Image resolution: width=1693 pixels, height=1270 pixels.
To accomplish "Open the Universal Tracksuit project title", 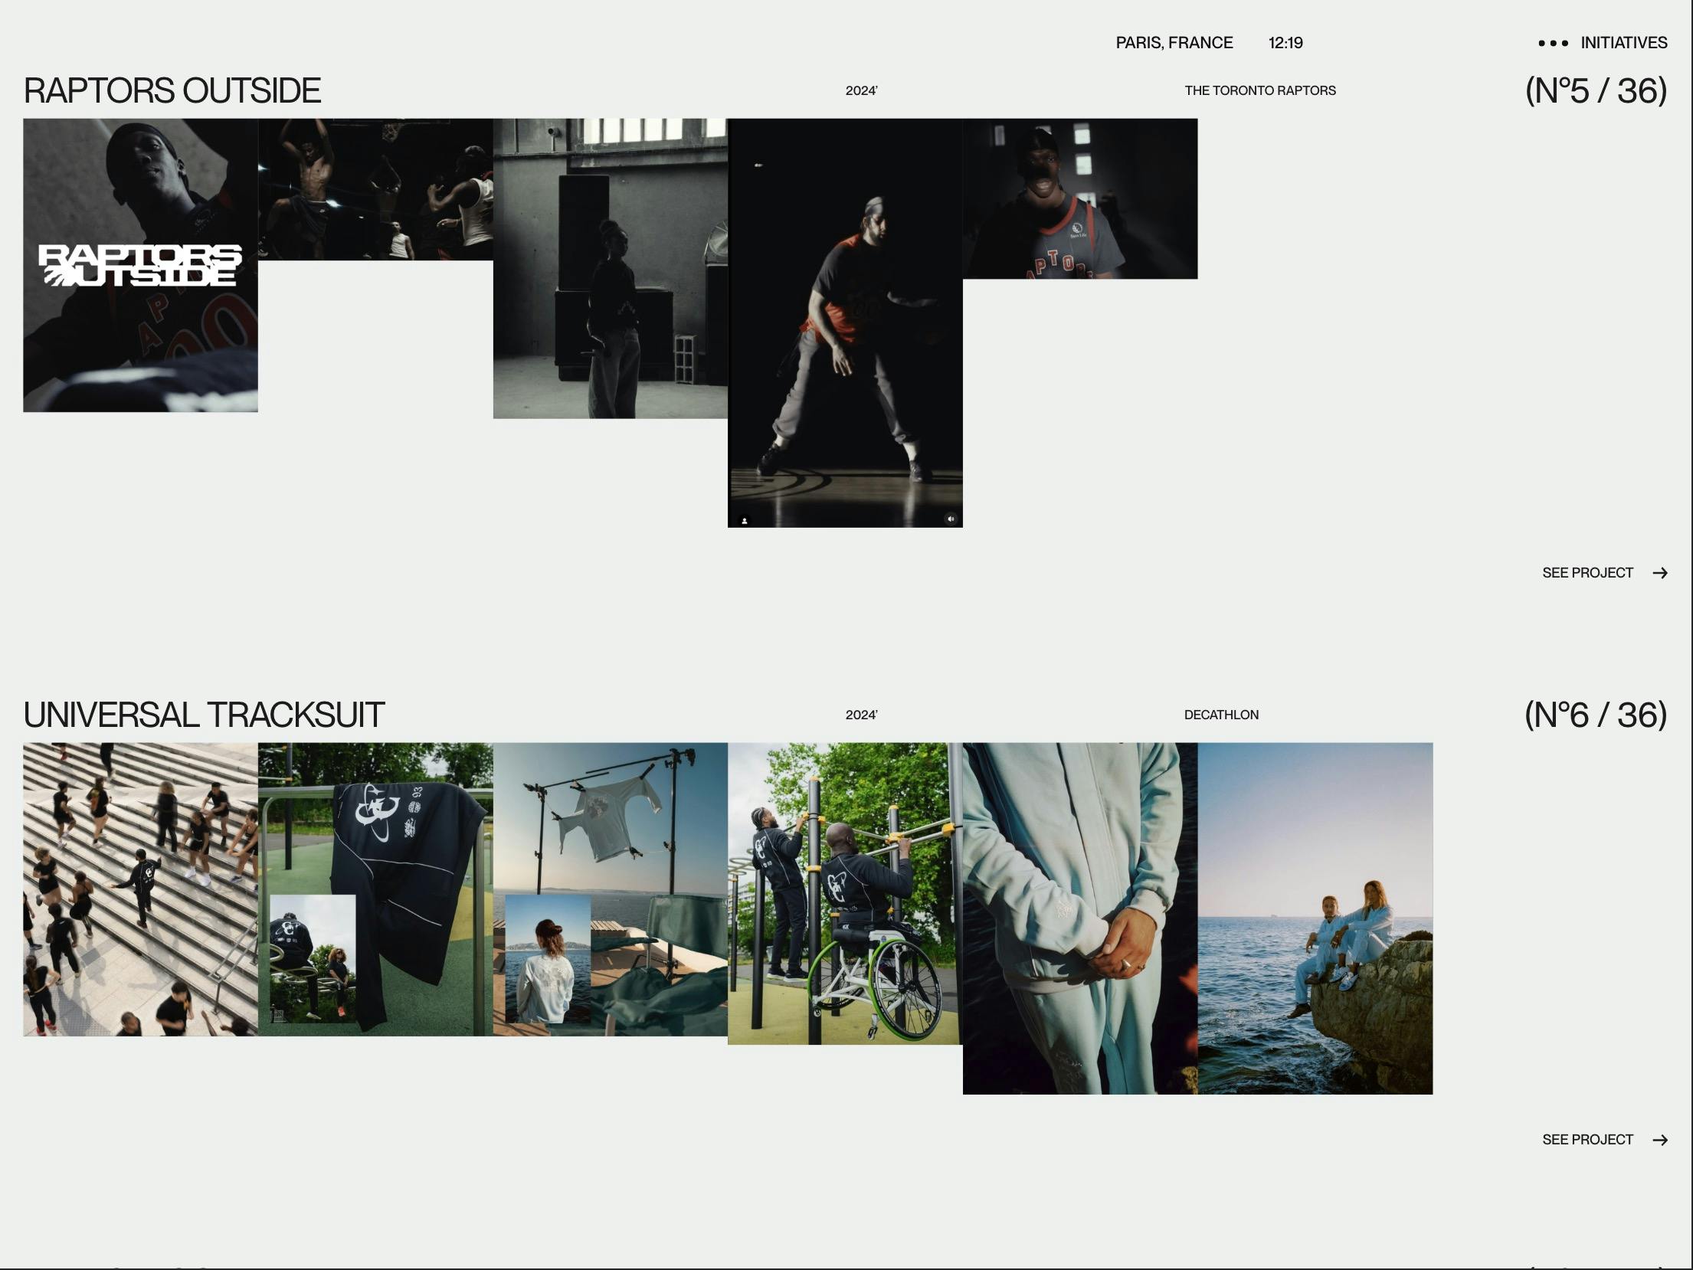I will [x=204, y=715].
